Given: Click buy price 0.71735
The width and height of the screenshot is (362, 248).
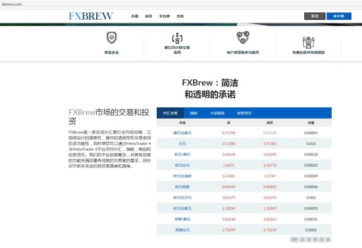Looking at the screenshot, I should pos(269,133).
